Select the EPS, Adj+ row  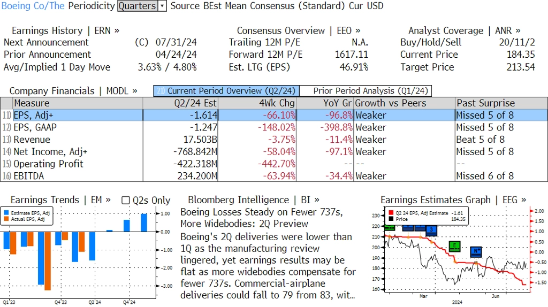tap(274, 115)
